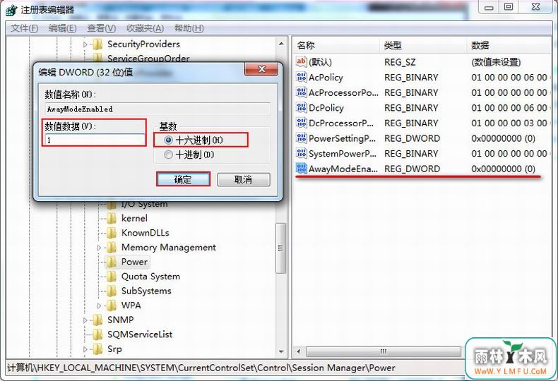Click the AcProcessorPo... binary value icon
This screenshot has width=558, height=381.
pyautogui.click(x=301, y=92)
